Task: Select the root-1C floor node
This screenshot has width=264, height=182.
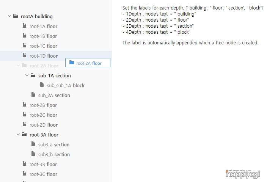Action: [x=44, y=46]
